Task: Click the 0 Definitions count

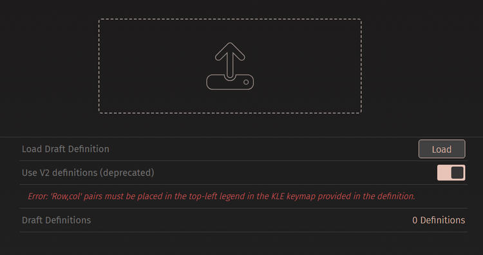Action: coord(439,220)
